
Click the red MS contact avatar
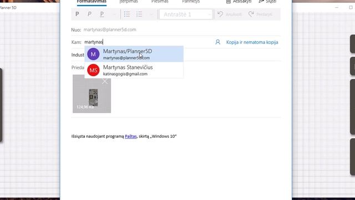click(93, 70)
